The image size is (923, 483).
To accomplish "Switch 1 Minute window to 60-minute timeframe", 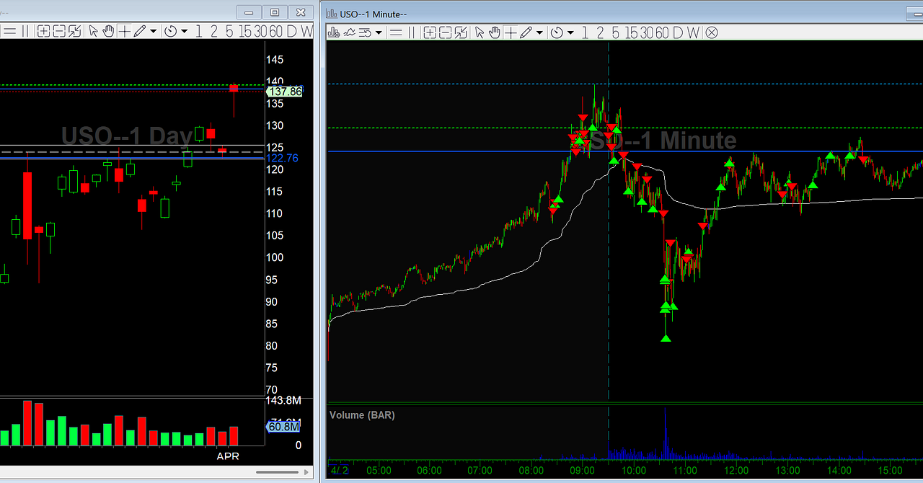I will tap(662, 32).
